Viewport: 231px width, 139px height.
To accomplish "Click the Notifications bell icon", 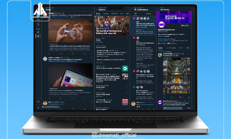I will pos(135,9).
